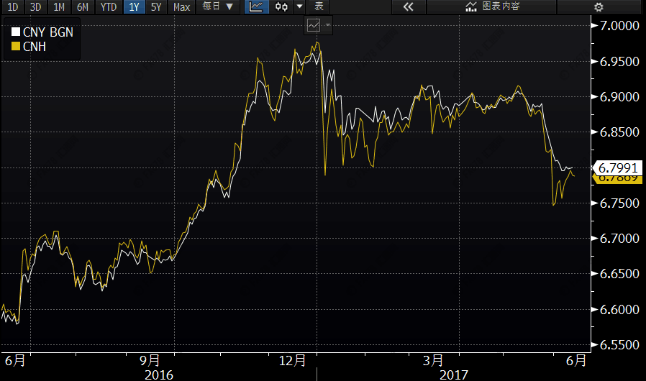Switch to the 表 table view
Viewport: 646px width, 381px height.
(319, 7)
